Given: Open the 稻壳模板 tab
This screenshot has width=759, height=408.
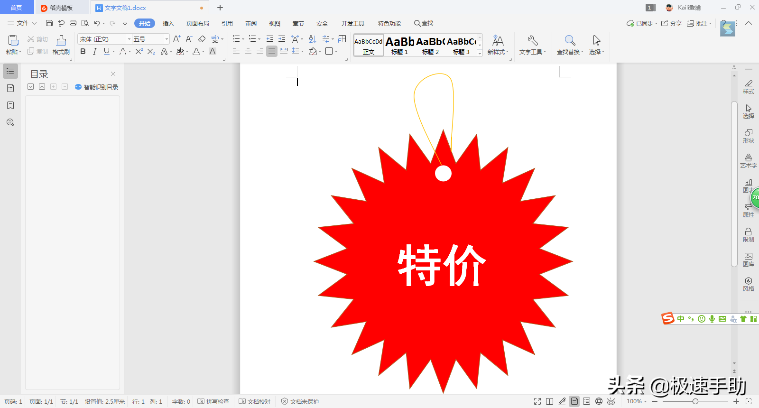Looking at the screenshot, I should point(61,8).
